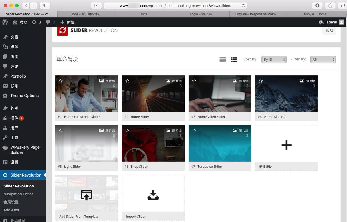Viewport: 347px width, 222px height.
Task: Switch to 玛奇 – 梦开始的地方 tab
Action: (86, 14)
